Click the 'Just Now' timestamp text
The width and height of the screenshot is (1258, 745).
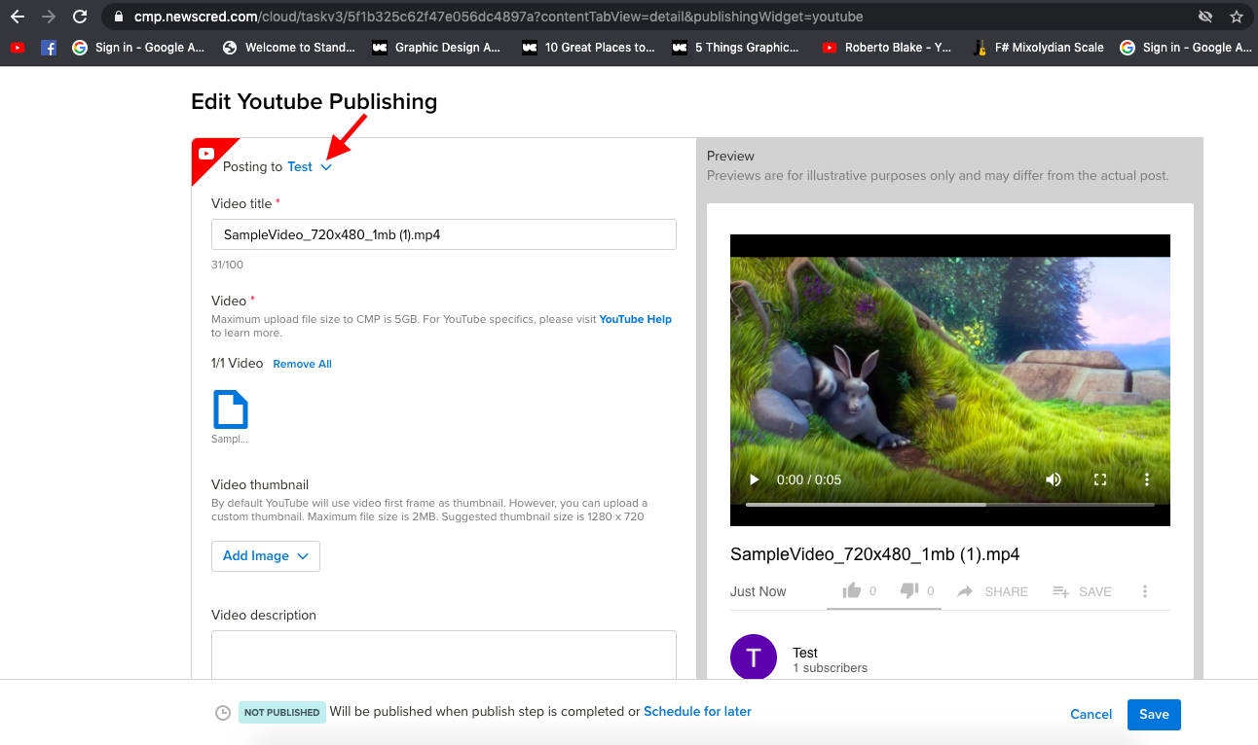tap(758, 591)
